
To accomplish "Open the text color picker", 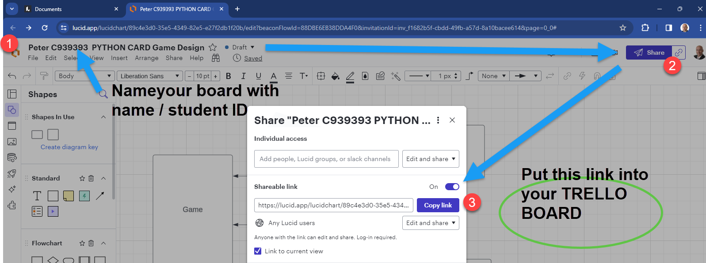I will pyautogui.click(x=274, y=76).
